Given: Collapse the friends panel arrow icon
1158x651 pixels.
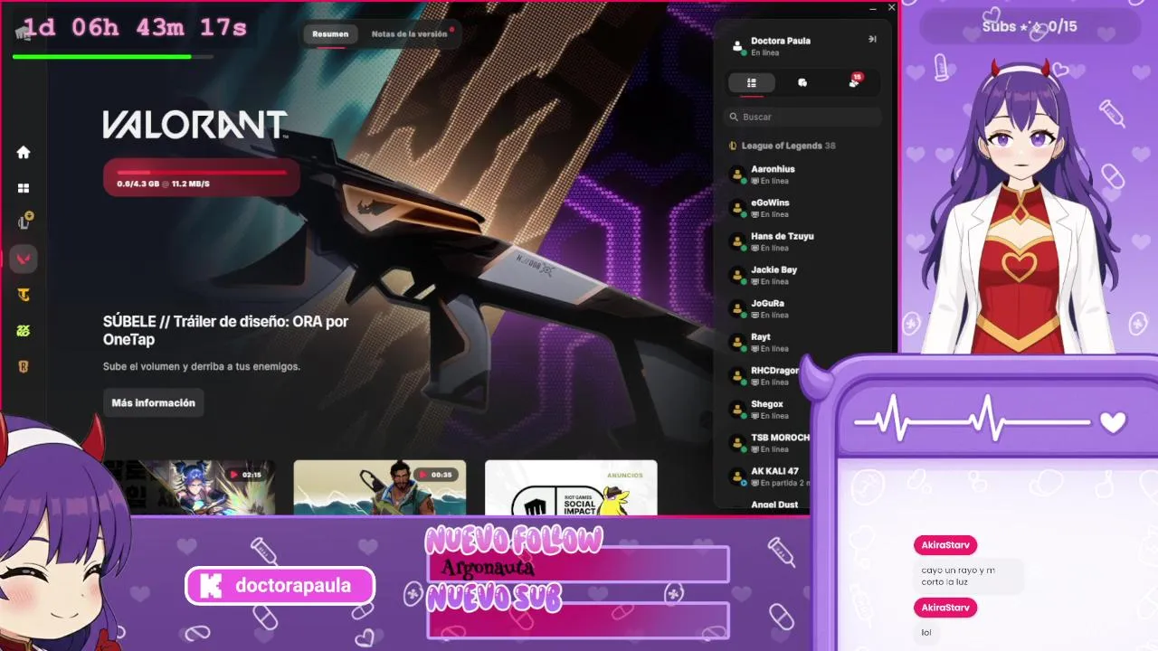Looking at the screenshot, I should coord(872,39).
